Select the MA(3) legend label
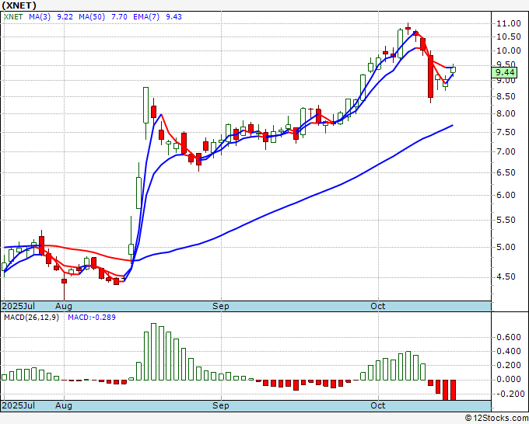 tap(40, 17)
